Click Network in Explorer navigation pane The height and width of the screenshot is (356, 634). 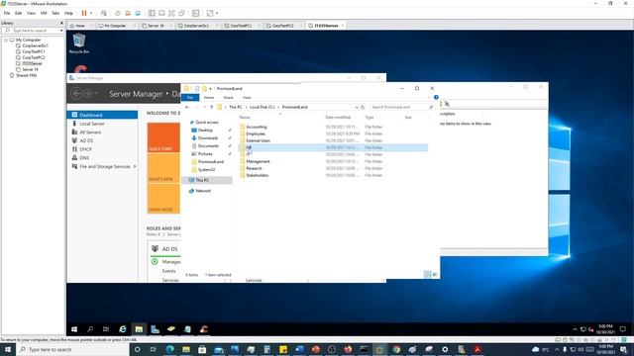pyautogui.click(x=203, y=191)
